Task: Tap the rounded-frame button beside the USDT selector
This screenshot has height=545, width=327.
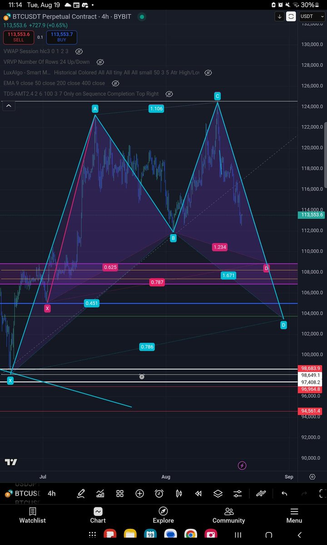Action: click(x=291, y=16)
